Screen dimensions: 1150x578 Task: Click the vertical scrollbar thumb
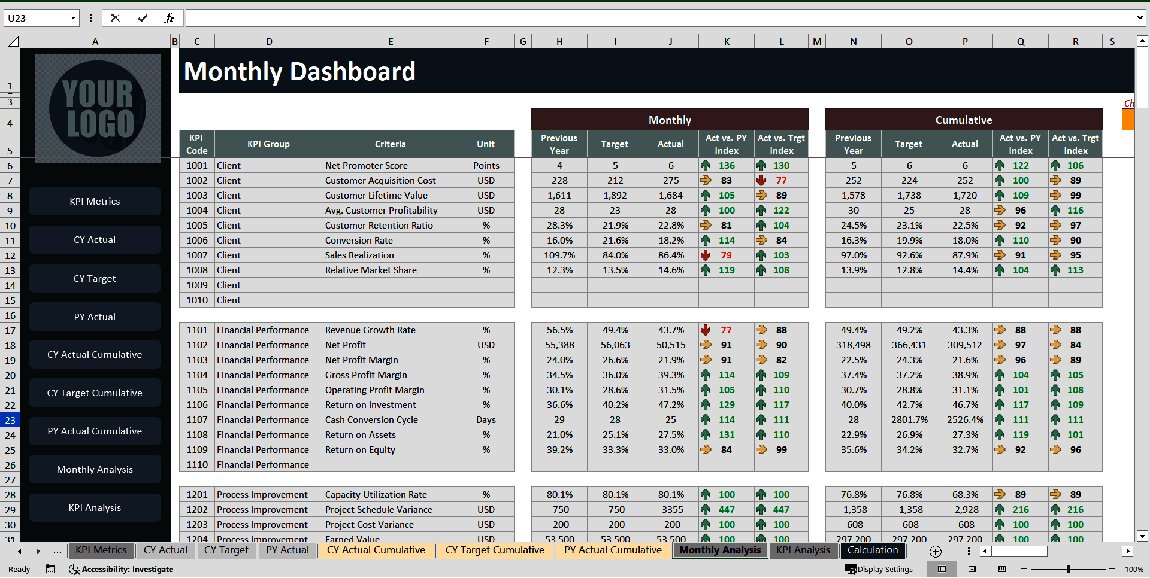[x=1142, y=78]
